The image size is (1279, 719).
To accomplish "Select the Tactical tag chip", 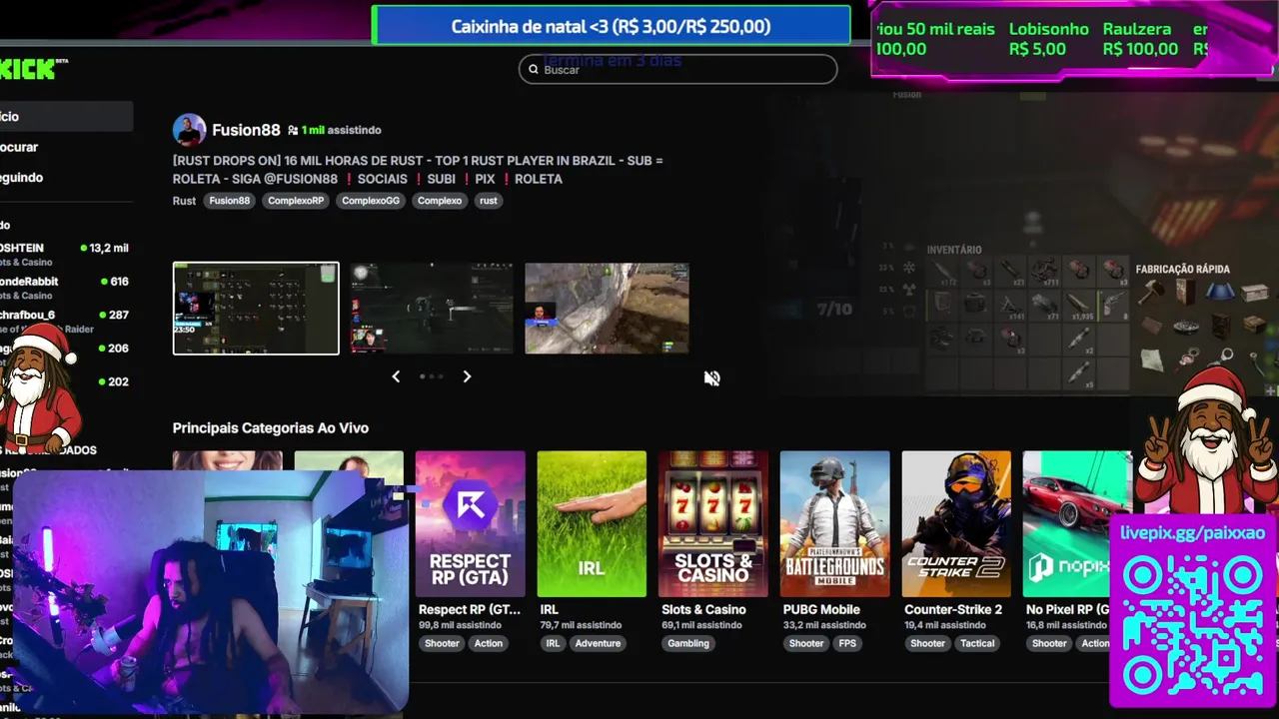I will [977, 643].
